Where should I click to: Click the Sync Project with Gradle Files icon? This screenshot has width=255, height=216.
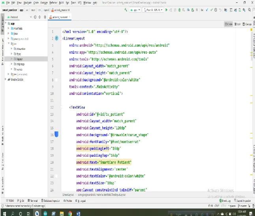pos(235,10)
